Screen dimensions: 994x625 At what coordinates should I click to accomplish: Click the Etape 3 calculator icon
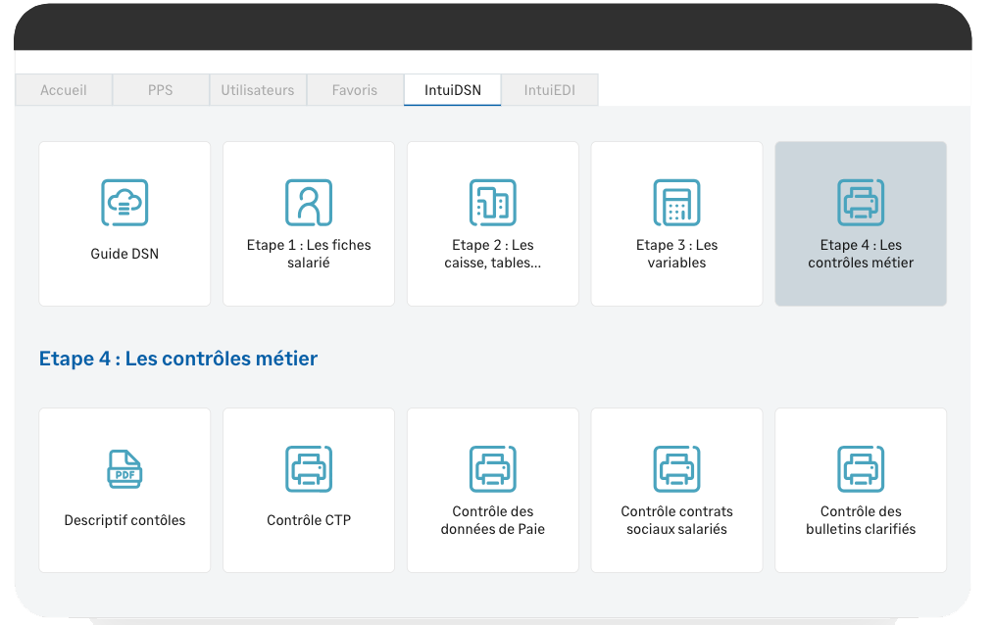676,203
